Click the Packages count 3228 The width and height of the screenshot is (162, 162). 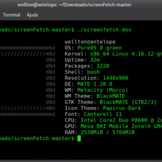[103, 66]
